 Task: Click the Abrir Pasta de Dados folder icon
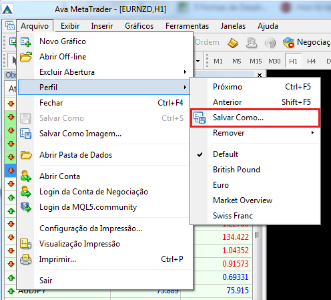(26, 155)
